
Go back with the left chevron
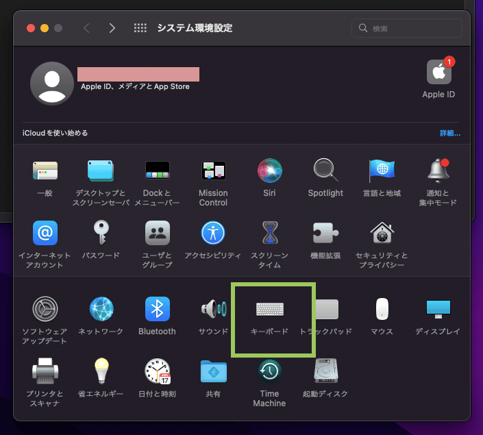point(86,28)
